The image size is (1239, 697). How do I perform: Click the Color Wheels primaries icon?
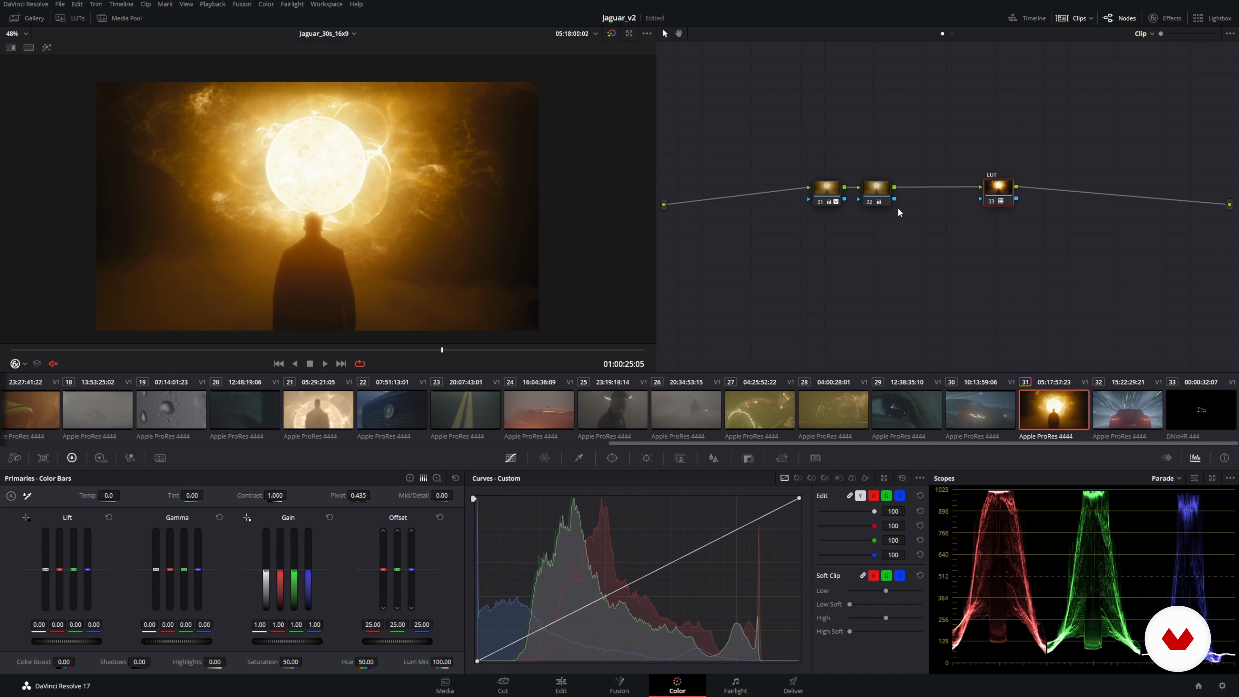pyautogui.click(x=72, y=458)
